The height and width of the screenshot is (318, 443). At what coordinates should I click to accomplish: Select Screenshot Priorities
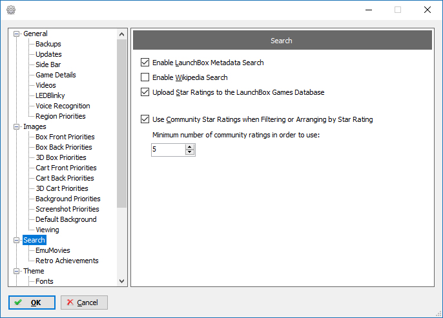click(67, 209)
